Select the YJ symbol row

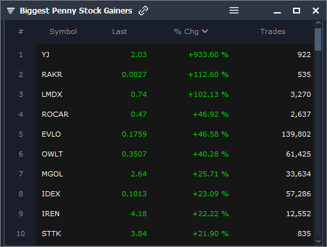(x=175, y=55)
